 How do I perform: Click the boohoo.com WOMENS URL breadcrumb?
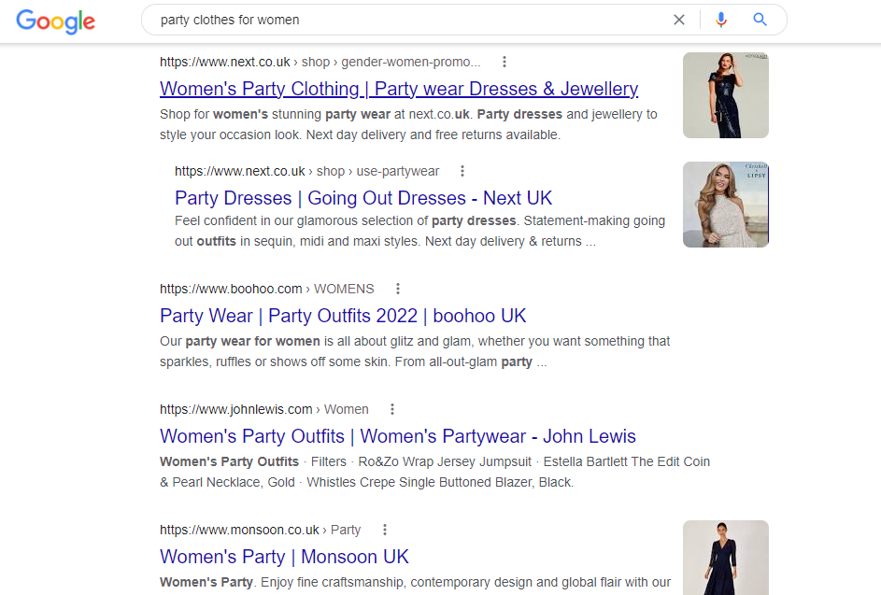pyautogui.click(x=267, y=289)
